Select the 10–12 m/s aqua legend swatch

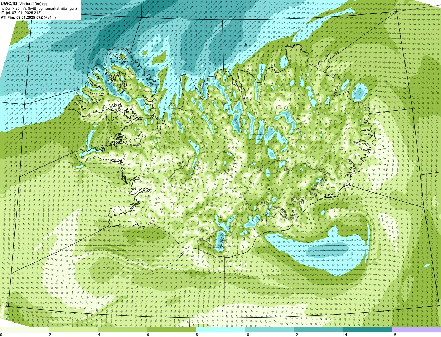click(x=269, y=329)
